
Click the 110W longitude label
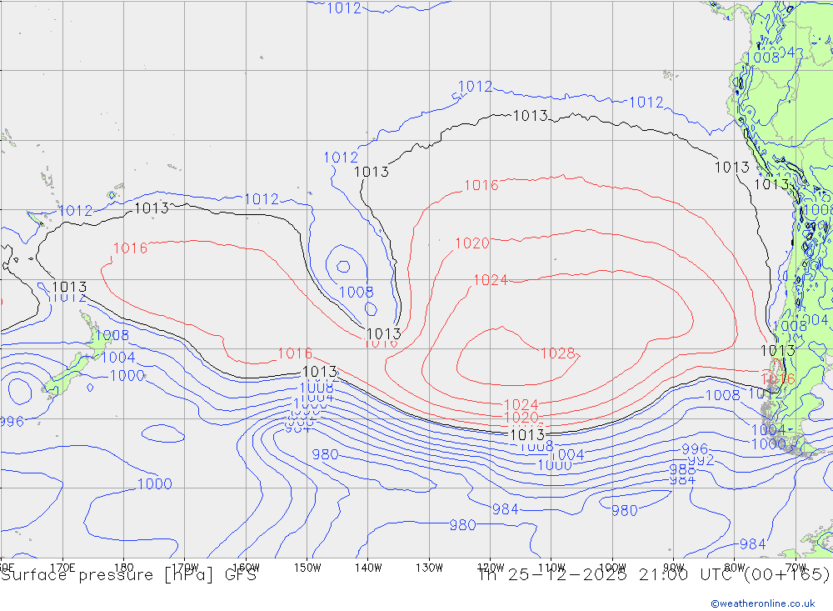[x=551, y=568]
